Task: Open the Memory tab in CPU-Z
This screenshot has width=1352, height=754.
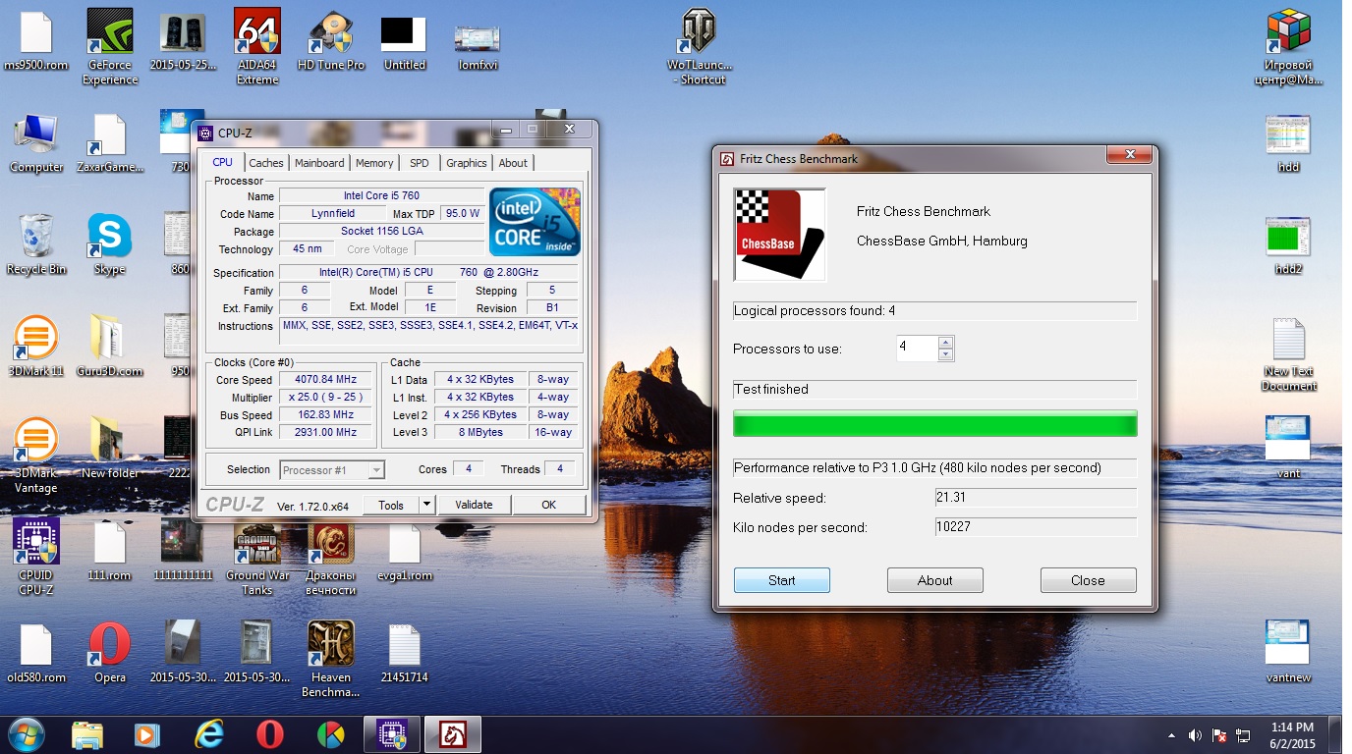Action: click(374, 163)
